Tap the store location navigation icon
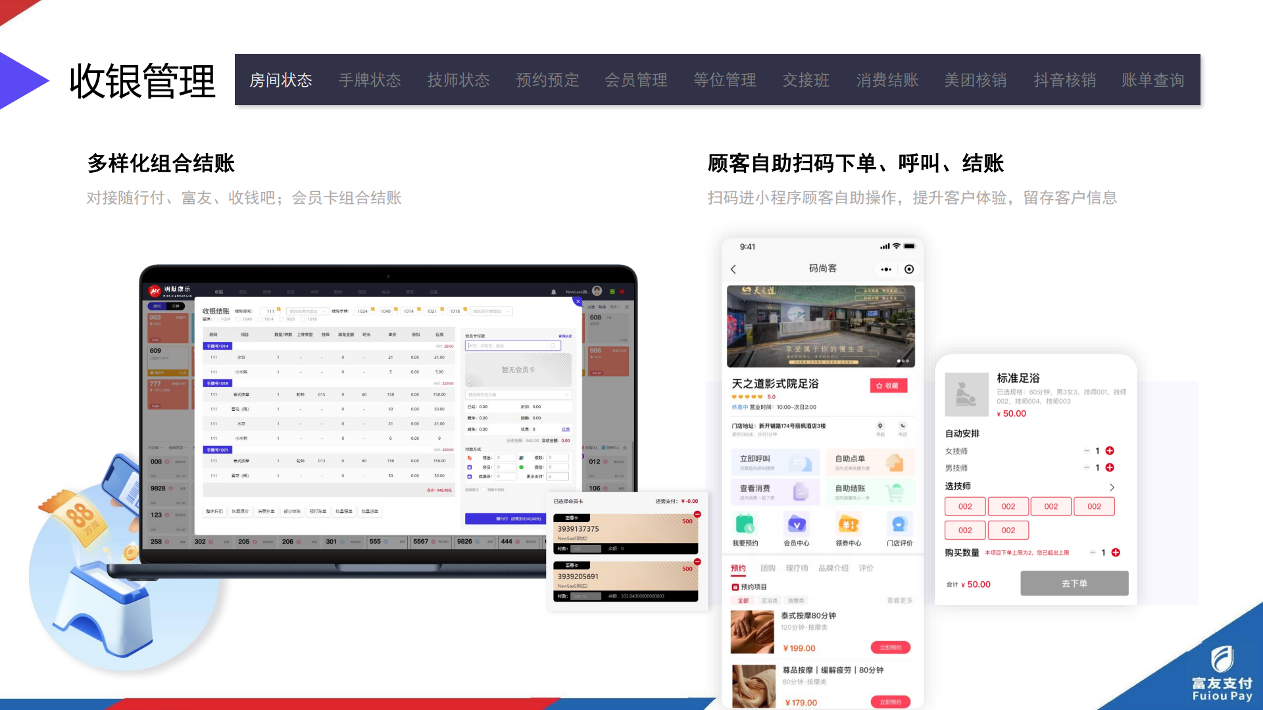Viewport: 1263px width, 710px height. [880, 426]
